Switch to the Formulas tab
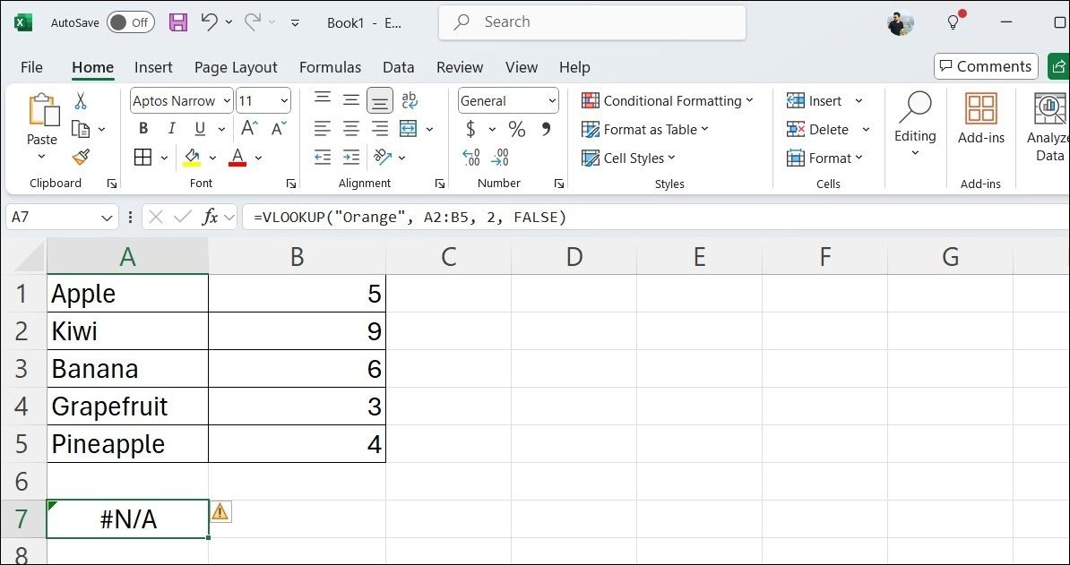Viewport: 1070px width, 565px height. point(330,67)
